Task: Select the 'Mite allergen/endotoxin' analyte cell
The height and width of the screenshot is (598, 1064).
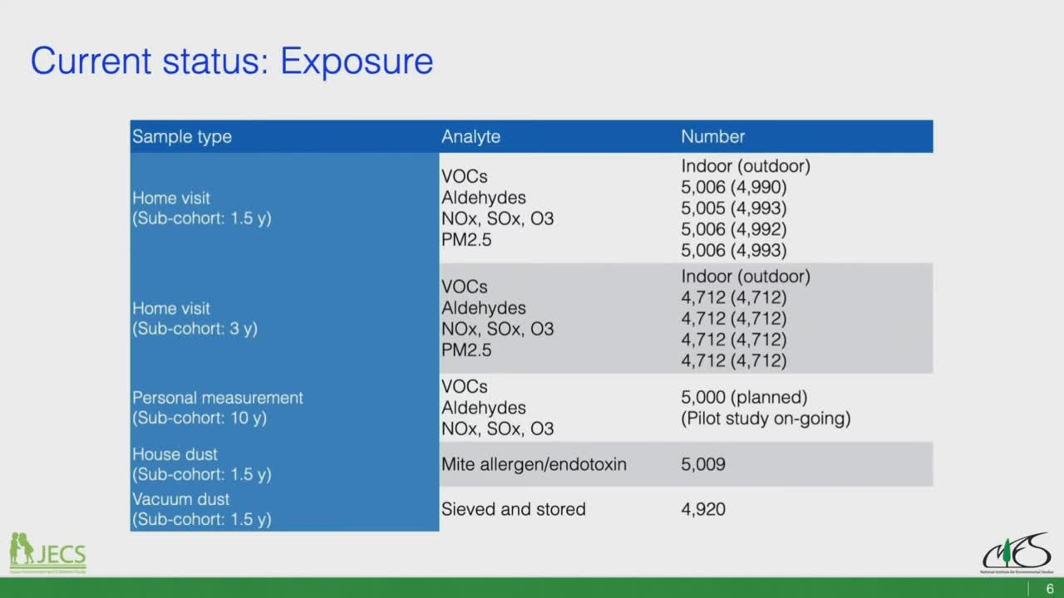Action: (x=534, y=464)
